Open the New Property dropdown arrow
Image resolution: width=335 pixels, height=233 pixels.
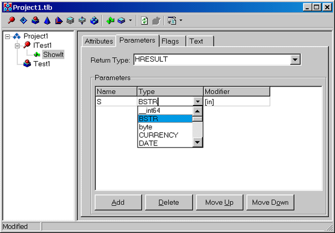(130, 21)
